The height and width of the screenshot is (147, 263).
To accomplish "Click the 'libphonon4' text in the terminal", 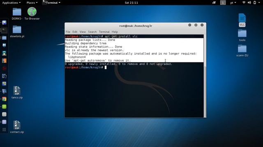I will click(77, 57).
